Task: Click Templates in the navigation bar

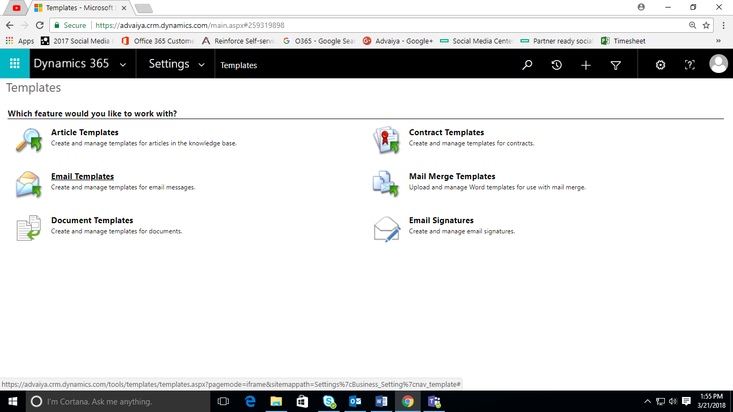Action: [x=239, y=65]
